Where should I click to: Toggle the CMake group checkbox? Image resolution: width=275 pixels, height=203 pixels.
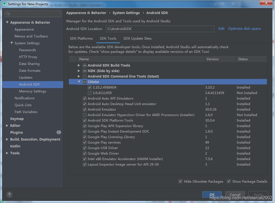[x=85, y=82]
